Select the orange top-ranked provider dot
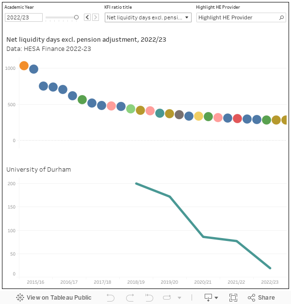The image size is (291, 304). [x=24, y=66]
